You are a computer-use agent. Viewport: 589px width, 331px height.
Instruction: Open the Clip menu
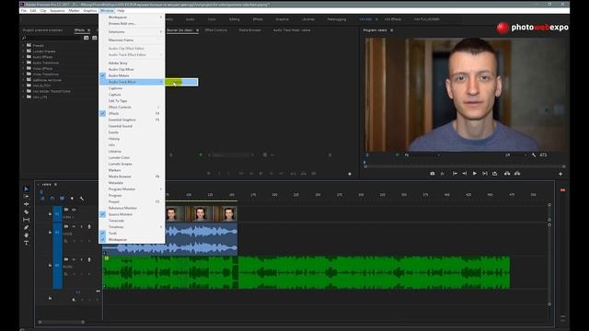click(43, 10)
